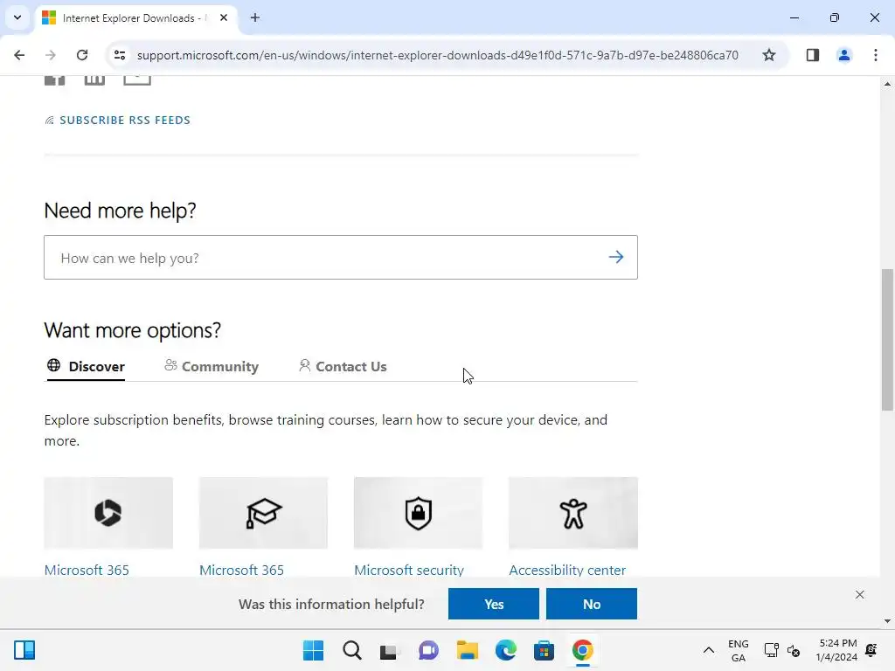Open the first Microsoft 365 card image

pos(108,513)
